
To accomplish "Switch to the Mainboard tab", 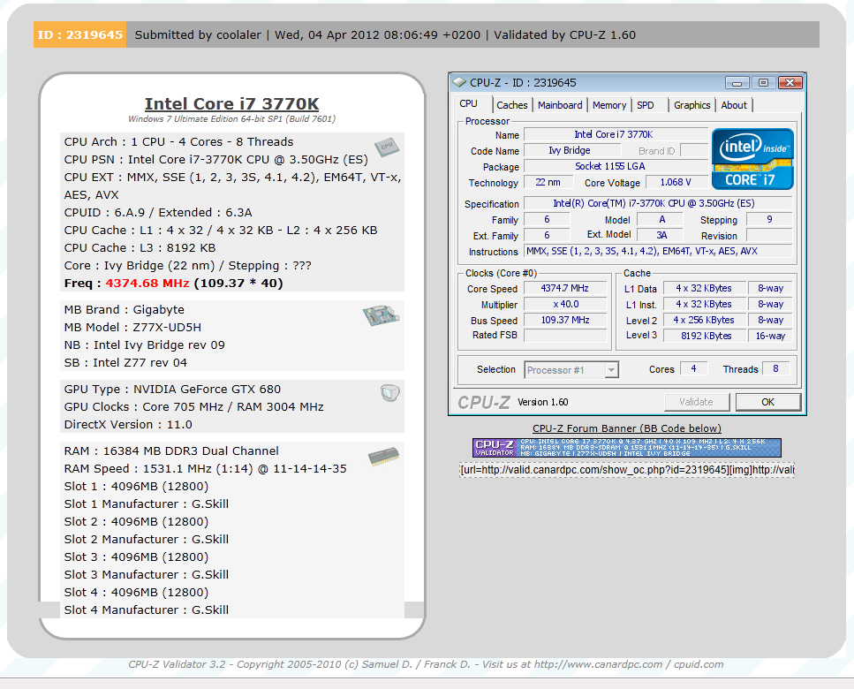I will tap(560, 105).
